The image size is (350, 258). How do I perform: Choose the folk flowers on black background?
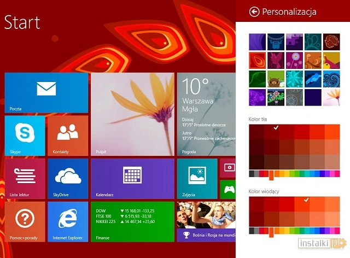[x=276, y=97]
